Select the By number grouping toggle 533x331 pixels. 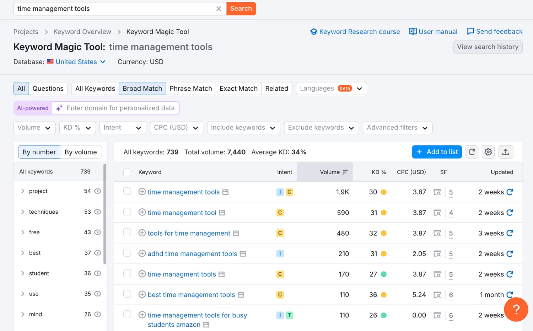click(39, 152)
